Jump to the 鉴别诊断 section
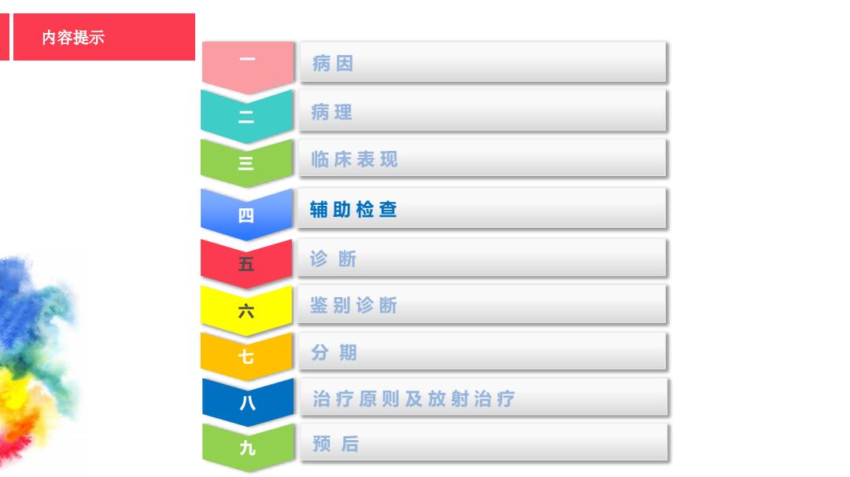This screenshot has width=850, height=477. [x=482, y=306]
